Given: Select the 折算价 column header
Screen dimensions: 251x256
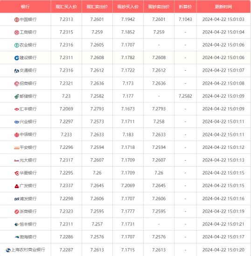Looking at the screenshot, I should point(185,7).
